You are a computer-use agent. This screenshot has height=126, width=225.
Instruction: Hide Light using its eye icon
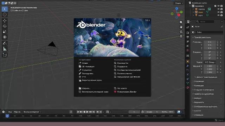[x=218, y=15]
